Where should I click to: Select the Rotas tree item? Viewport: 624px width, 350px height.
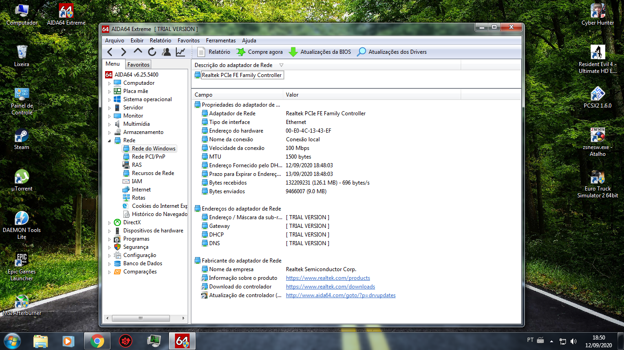[x=138, y=198]
